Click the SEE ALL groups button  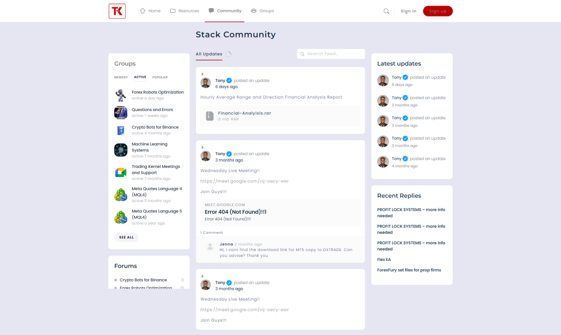(126, 237)
